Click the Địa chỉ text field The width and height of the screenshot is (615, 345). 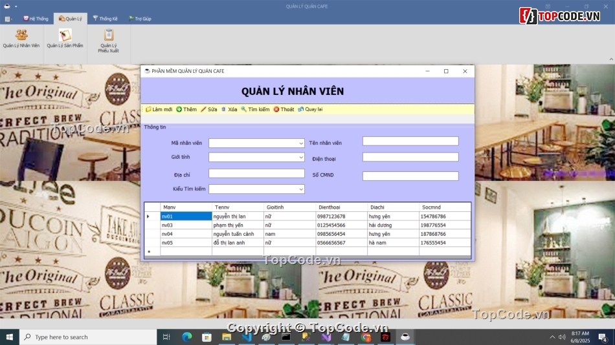(256, 173)
